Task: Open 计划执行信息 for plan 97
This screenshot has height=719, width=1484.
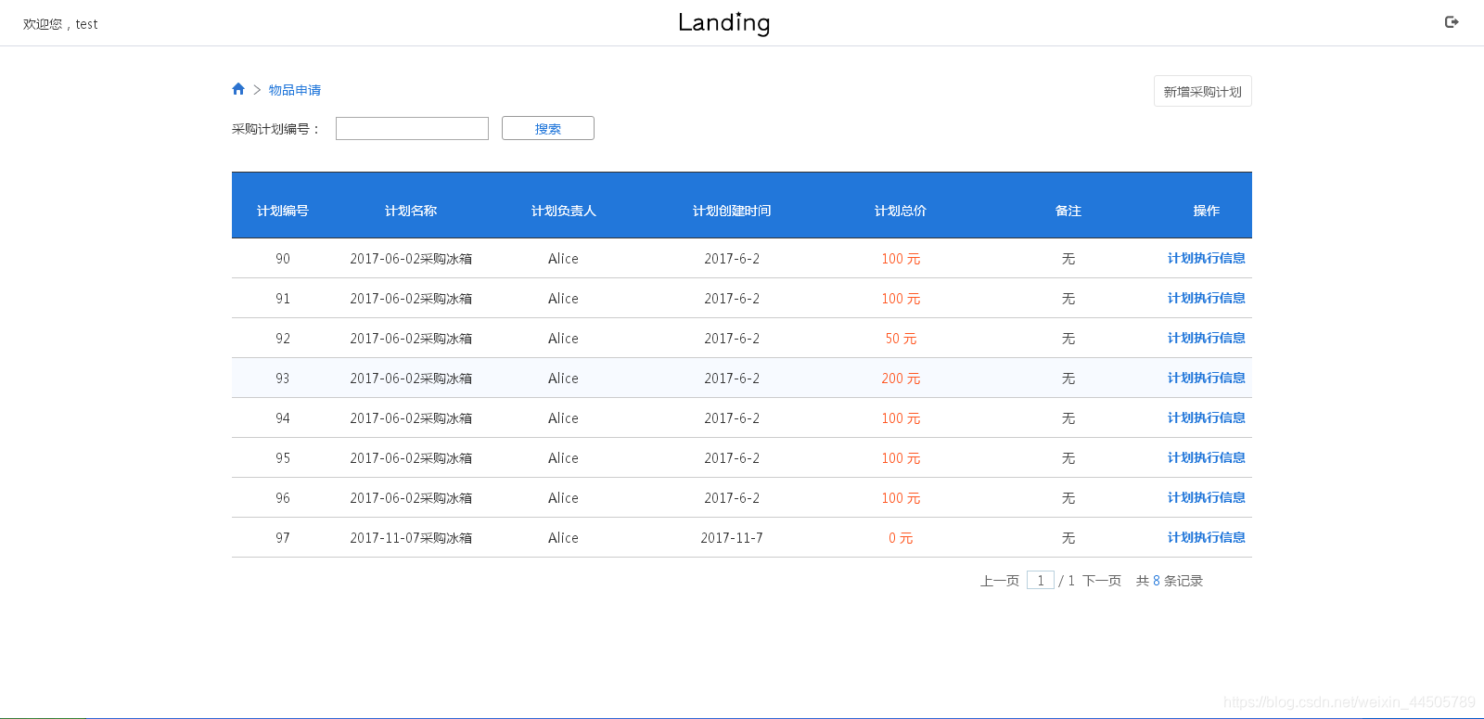Action: 1206,537
